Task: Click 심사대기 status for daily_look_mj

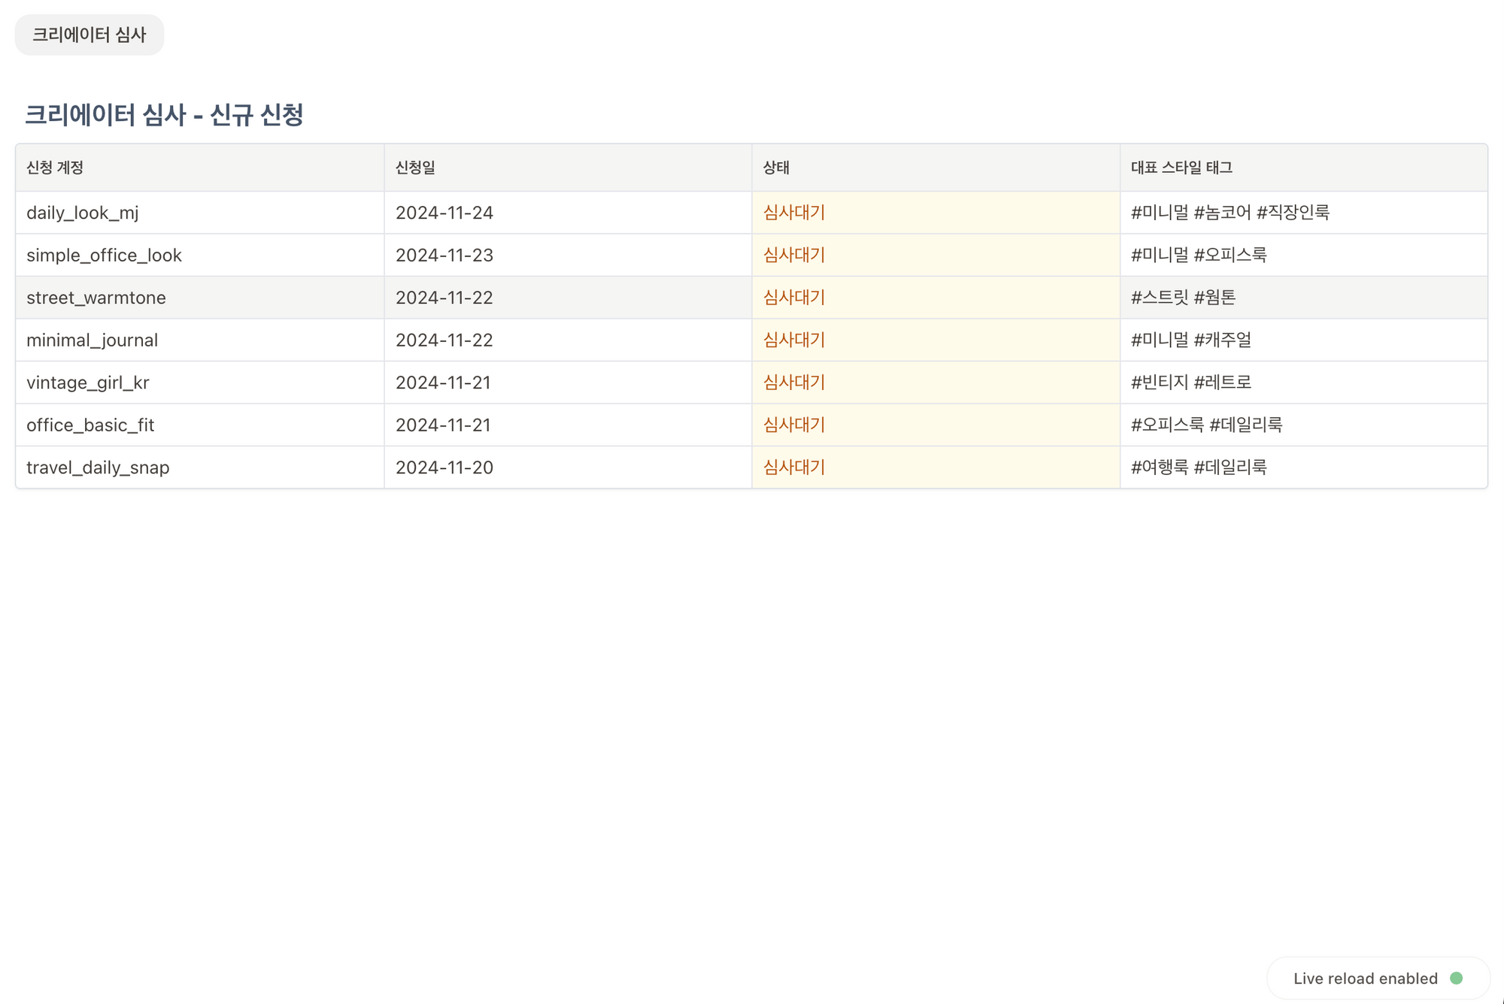Action: [794, 213]
